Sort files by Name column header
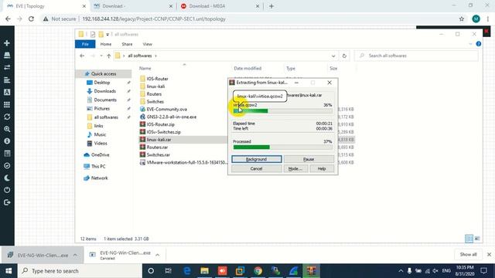The width and height of the screenshot is (495, 278). (x=145, y=68)
